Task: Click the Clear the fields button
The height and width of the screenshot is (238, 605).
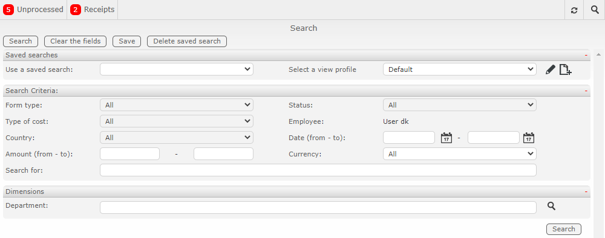Action: [x=75, y=41]
